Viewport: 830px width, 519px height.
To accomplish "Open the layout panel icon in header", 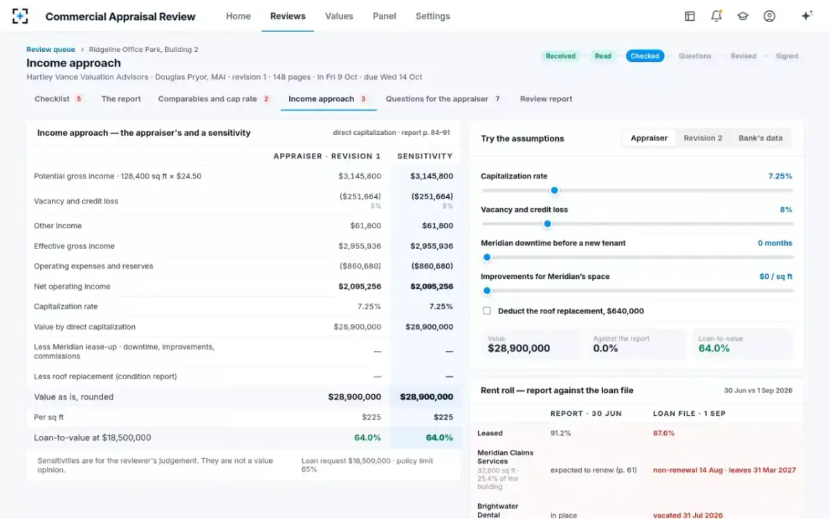I will pos(690,16).
